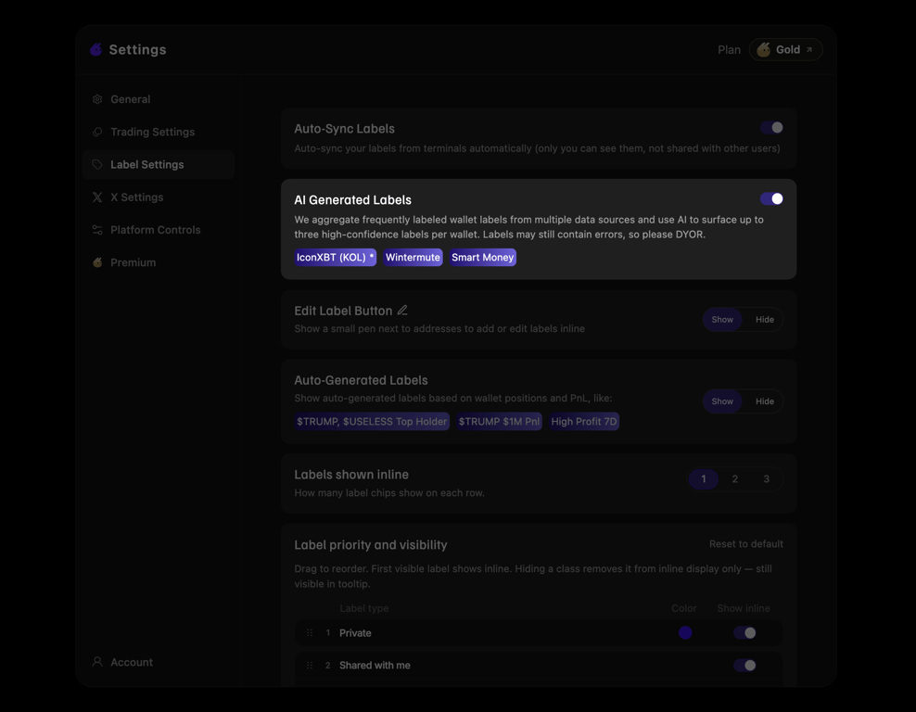Click the drag handle for Private row
The image size is (916, 712).
point(310,633)
